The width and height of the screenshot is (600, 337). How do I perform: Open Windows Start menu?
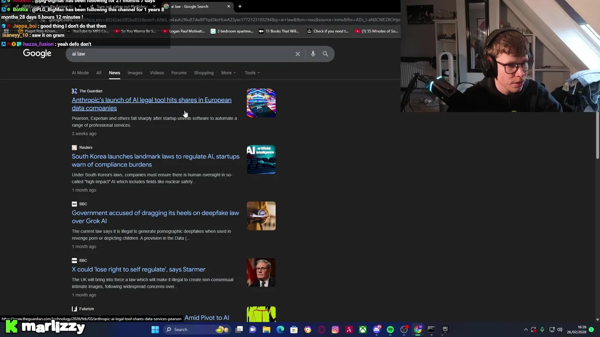point(155,330)
